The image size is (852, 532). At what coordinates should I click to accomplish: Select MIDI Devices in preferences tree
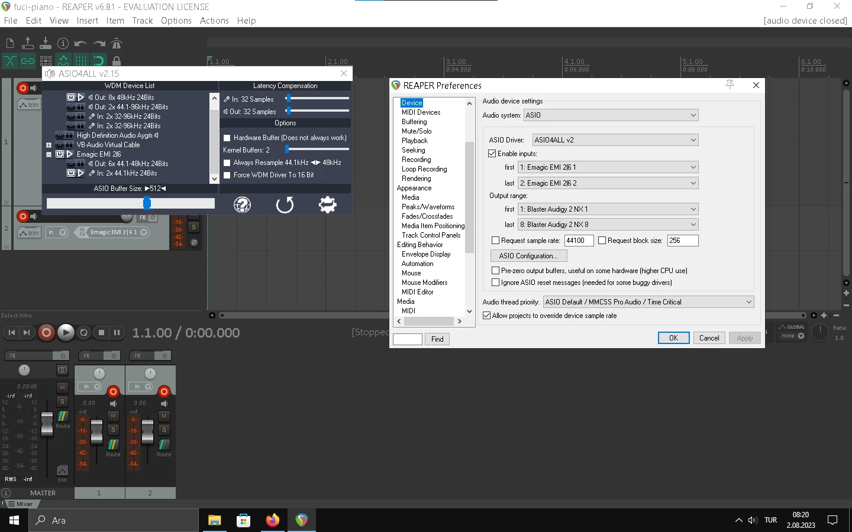click(421, 112)
